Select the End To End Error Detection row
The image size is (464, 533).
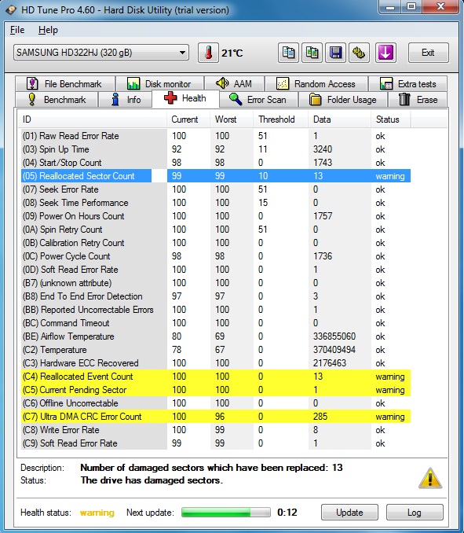point(216,296)
